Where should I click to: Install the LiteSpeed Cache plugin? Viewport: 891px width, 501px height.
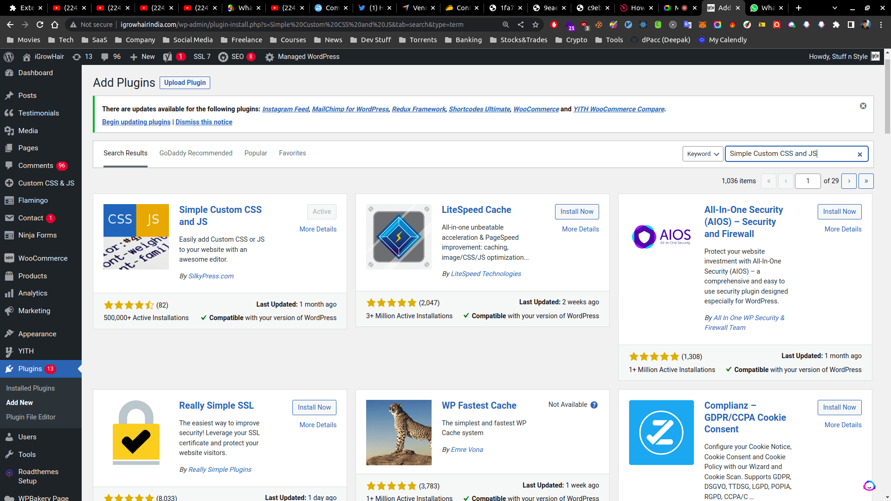(576, 212)
